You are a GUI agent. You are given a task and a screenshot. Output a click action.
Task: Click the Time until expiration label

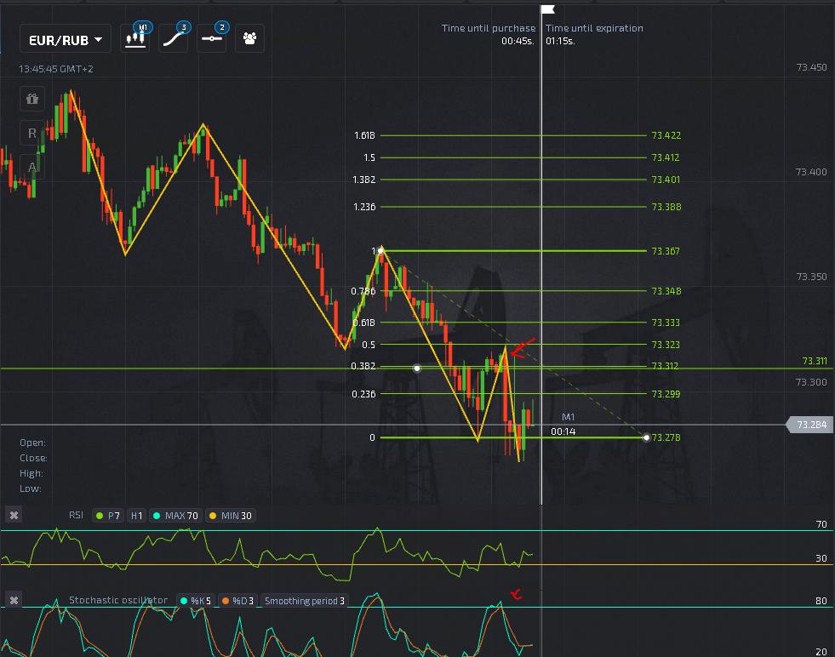coord(594,28)
